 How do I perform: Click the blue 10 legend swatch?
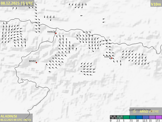click(139, 117)
